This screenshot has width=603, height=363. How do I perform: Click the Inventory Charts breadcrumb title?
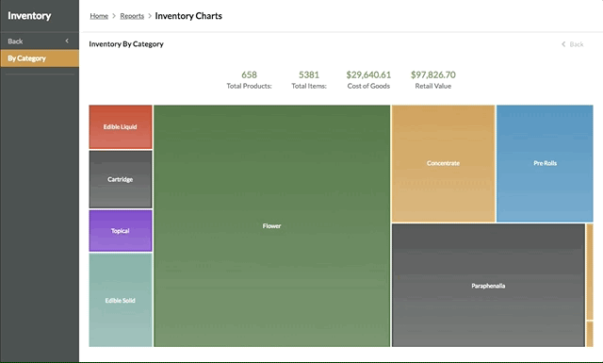188,16
